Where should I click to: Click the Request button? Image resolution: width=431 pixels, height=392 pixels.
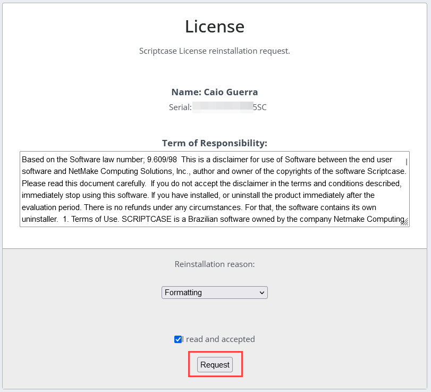point(215,364)
